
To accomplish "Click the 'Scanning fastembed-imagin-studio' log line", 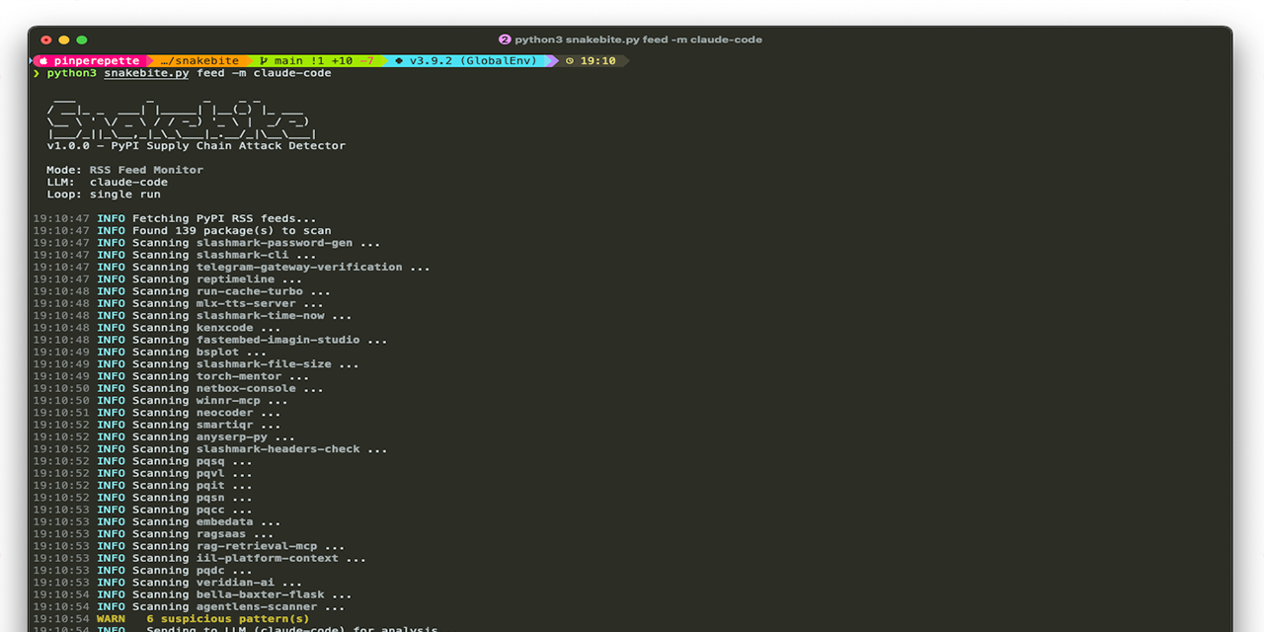I will click(210, 340).
